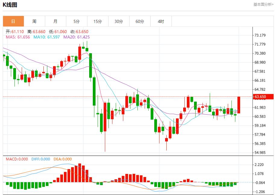Switch to the 15分 chart tab

tap(97, 21)
